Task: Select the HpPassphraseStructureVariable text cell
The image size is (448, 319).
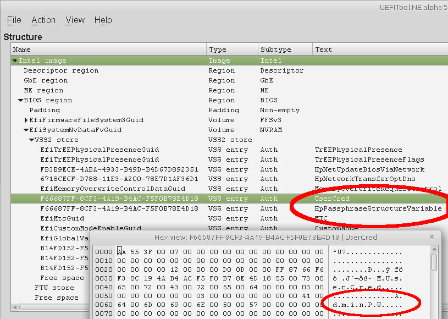Action: tap(378, 208)
